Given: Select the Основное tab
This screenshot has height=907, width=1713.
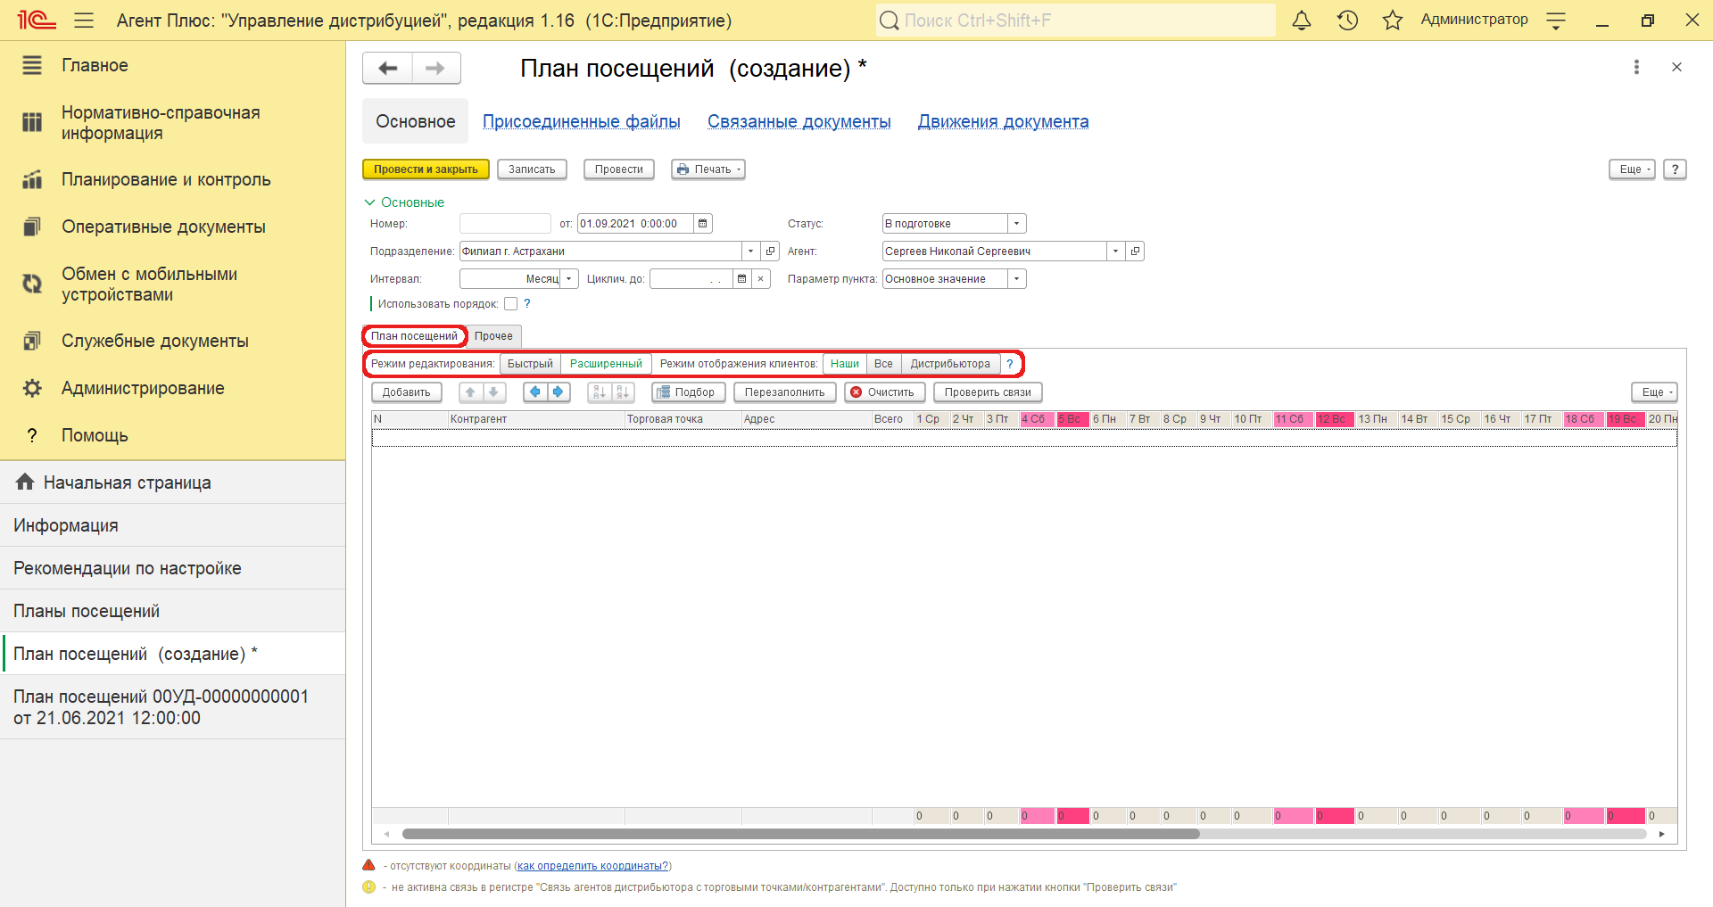Looking at the screenshot, I should click(415, 121).
